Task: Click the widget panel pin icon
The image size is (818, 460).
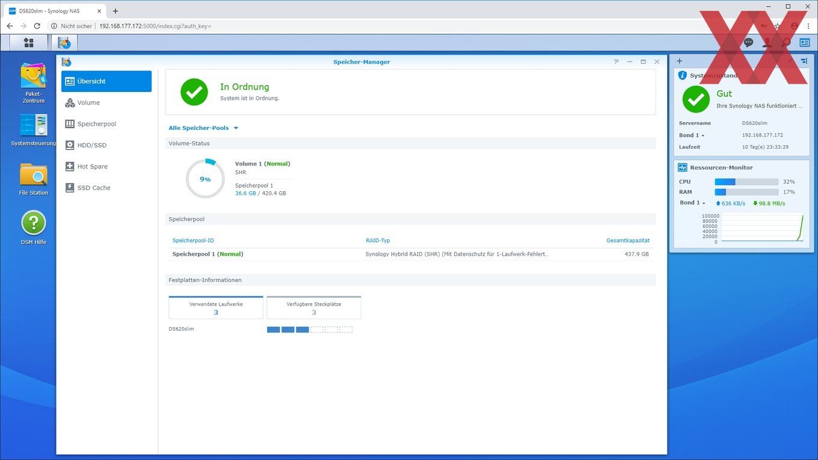Action: [x=804, y=61]
